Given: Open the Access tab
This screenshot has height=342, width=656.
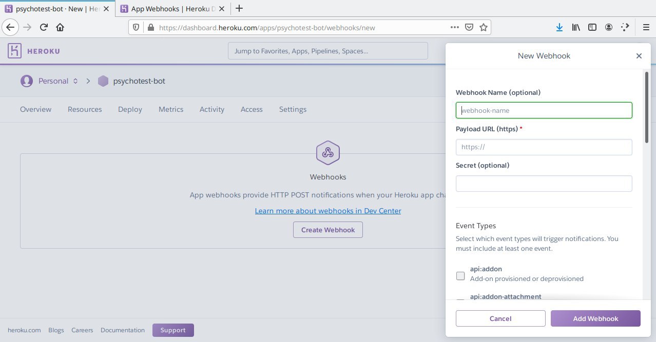Looking at the screenshot, I should [x=252, y=109].
